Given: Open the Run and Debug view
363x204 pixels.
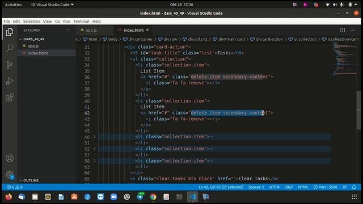Looking at the screenshot, I should coord(10,81).
